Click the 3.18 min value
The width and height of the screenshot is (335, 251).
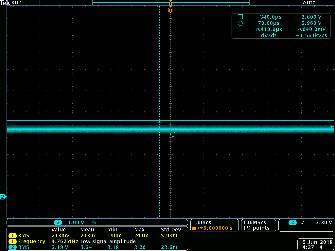coord(113,248)
